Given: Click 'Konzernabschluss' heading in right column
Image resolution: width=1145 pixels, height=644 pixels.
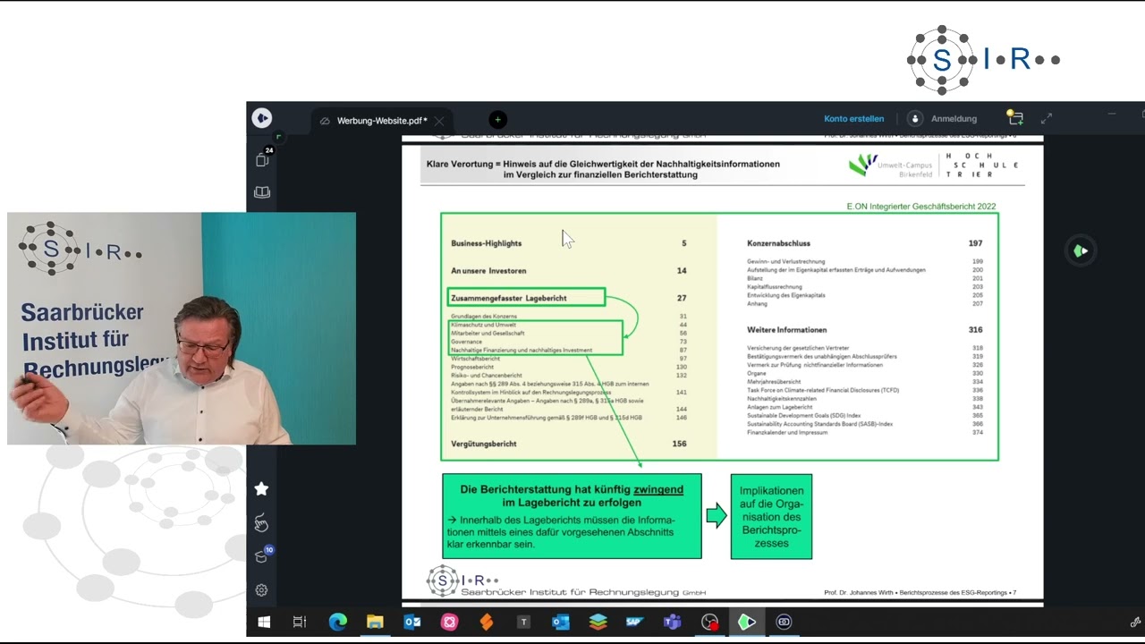Looking at the screenshot, I should coord(779,243).
